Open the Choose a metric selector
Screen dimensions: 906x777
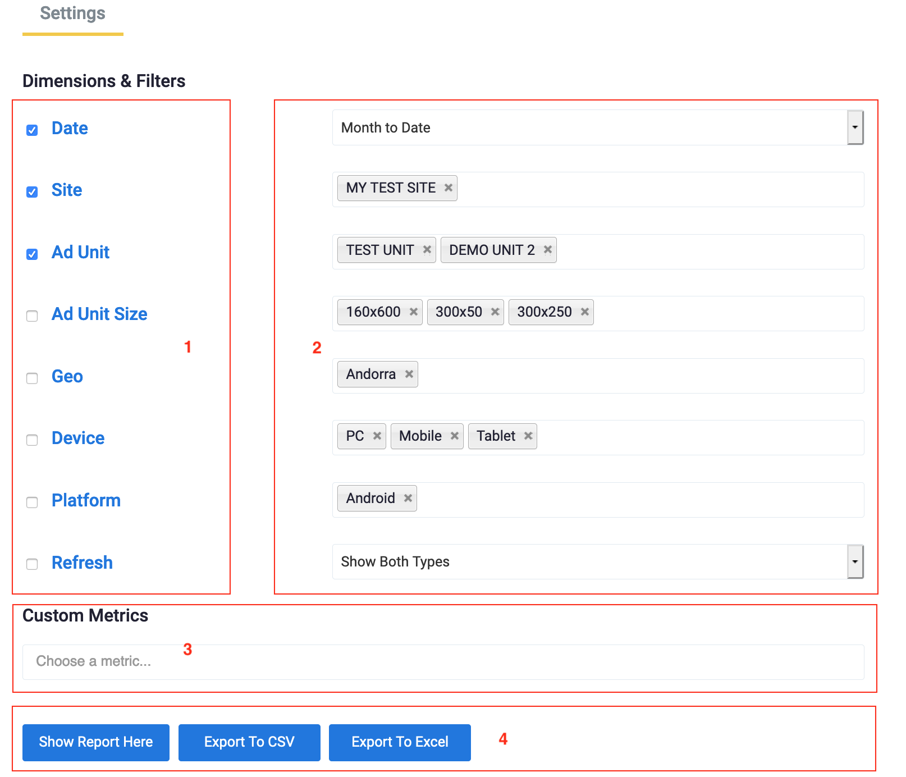point(442,662)
